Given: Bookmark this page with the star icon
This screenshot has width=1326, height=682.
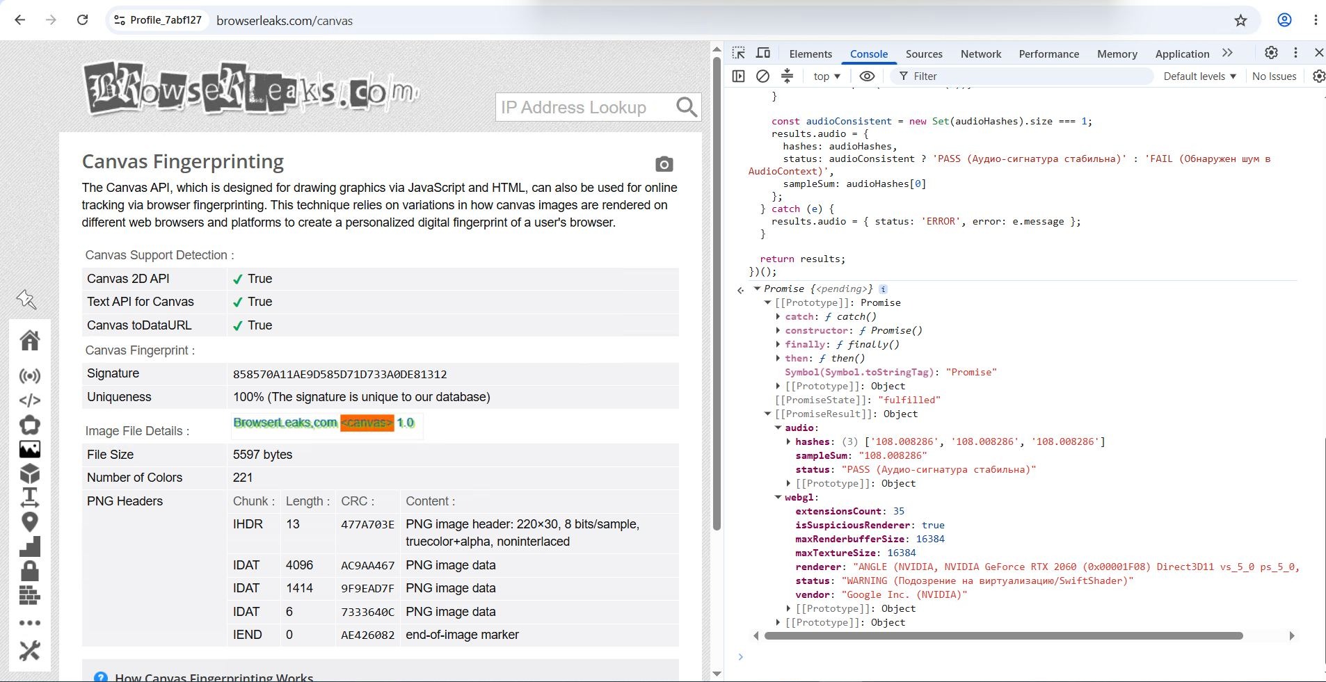Looking at the screenshot, I should tap(1240, 20).
